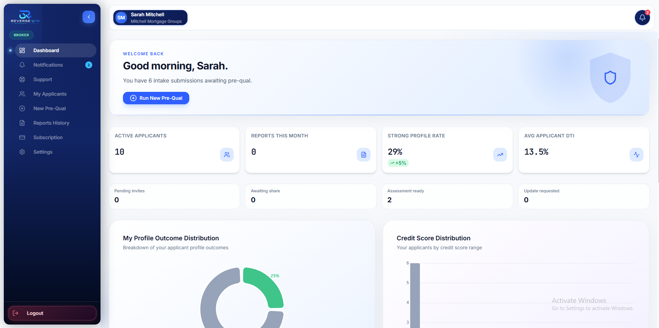Click the Mitchell Mortgage Groups label
This screenshot has width=659, height=328.
point(156,21)
